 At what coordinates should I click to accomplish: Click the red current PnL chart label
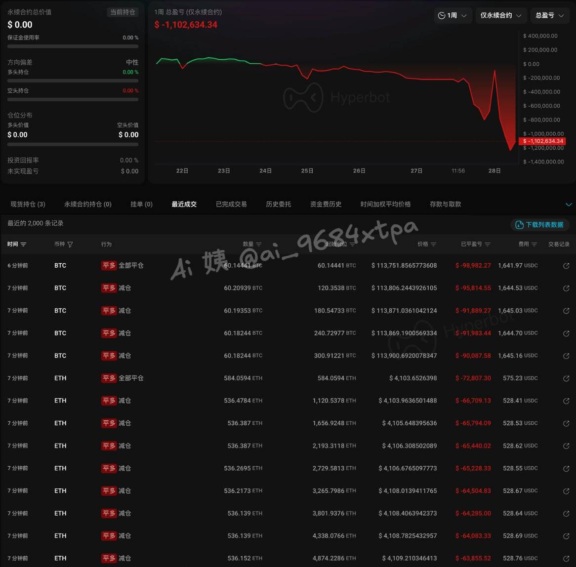[x=543, y=141]
